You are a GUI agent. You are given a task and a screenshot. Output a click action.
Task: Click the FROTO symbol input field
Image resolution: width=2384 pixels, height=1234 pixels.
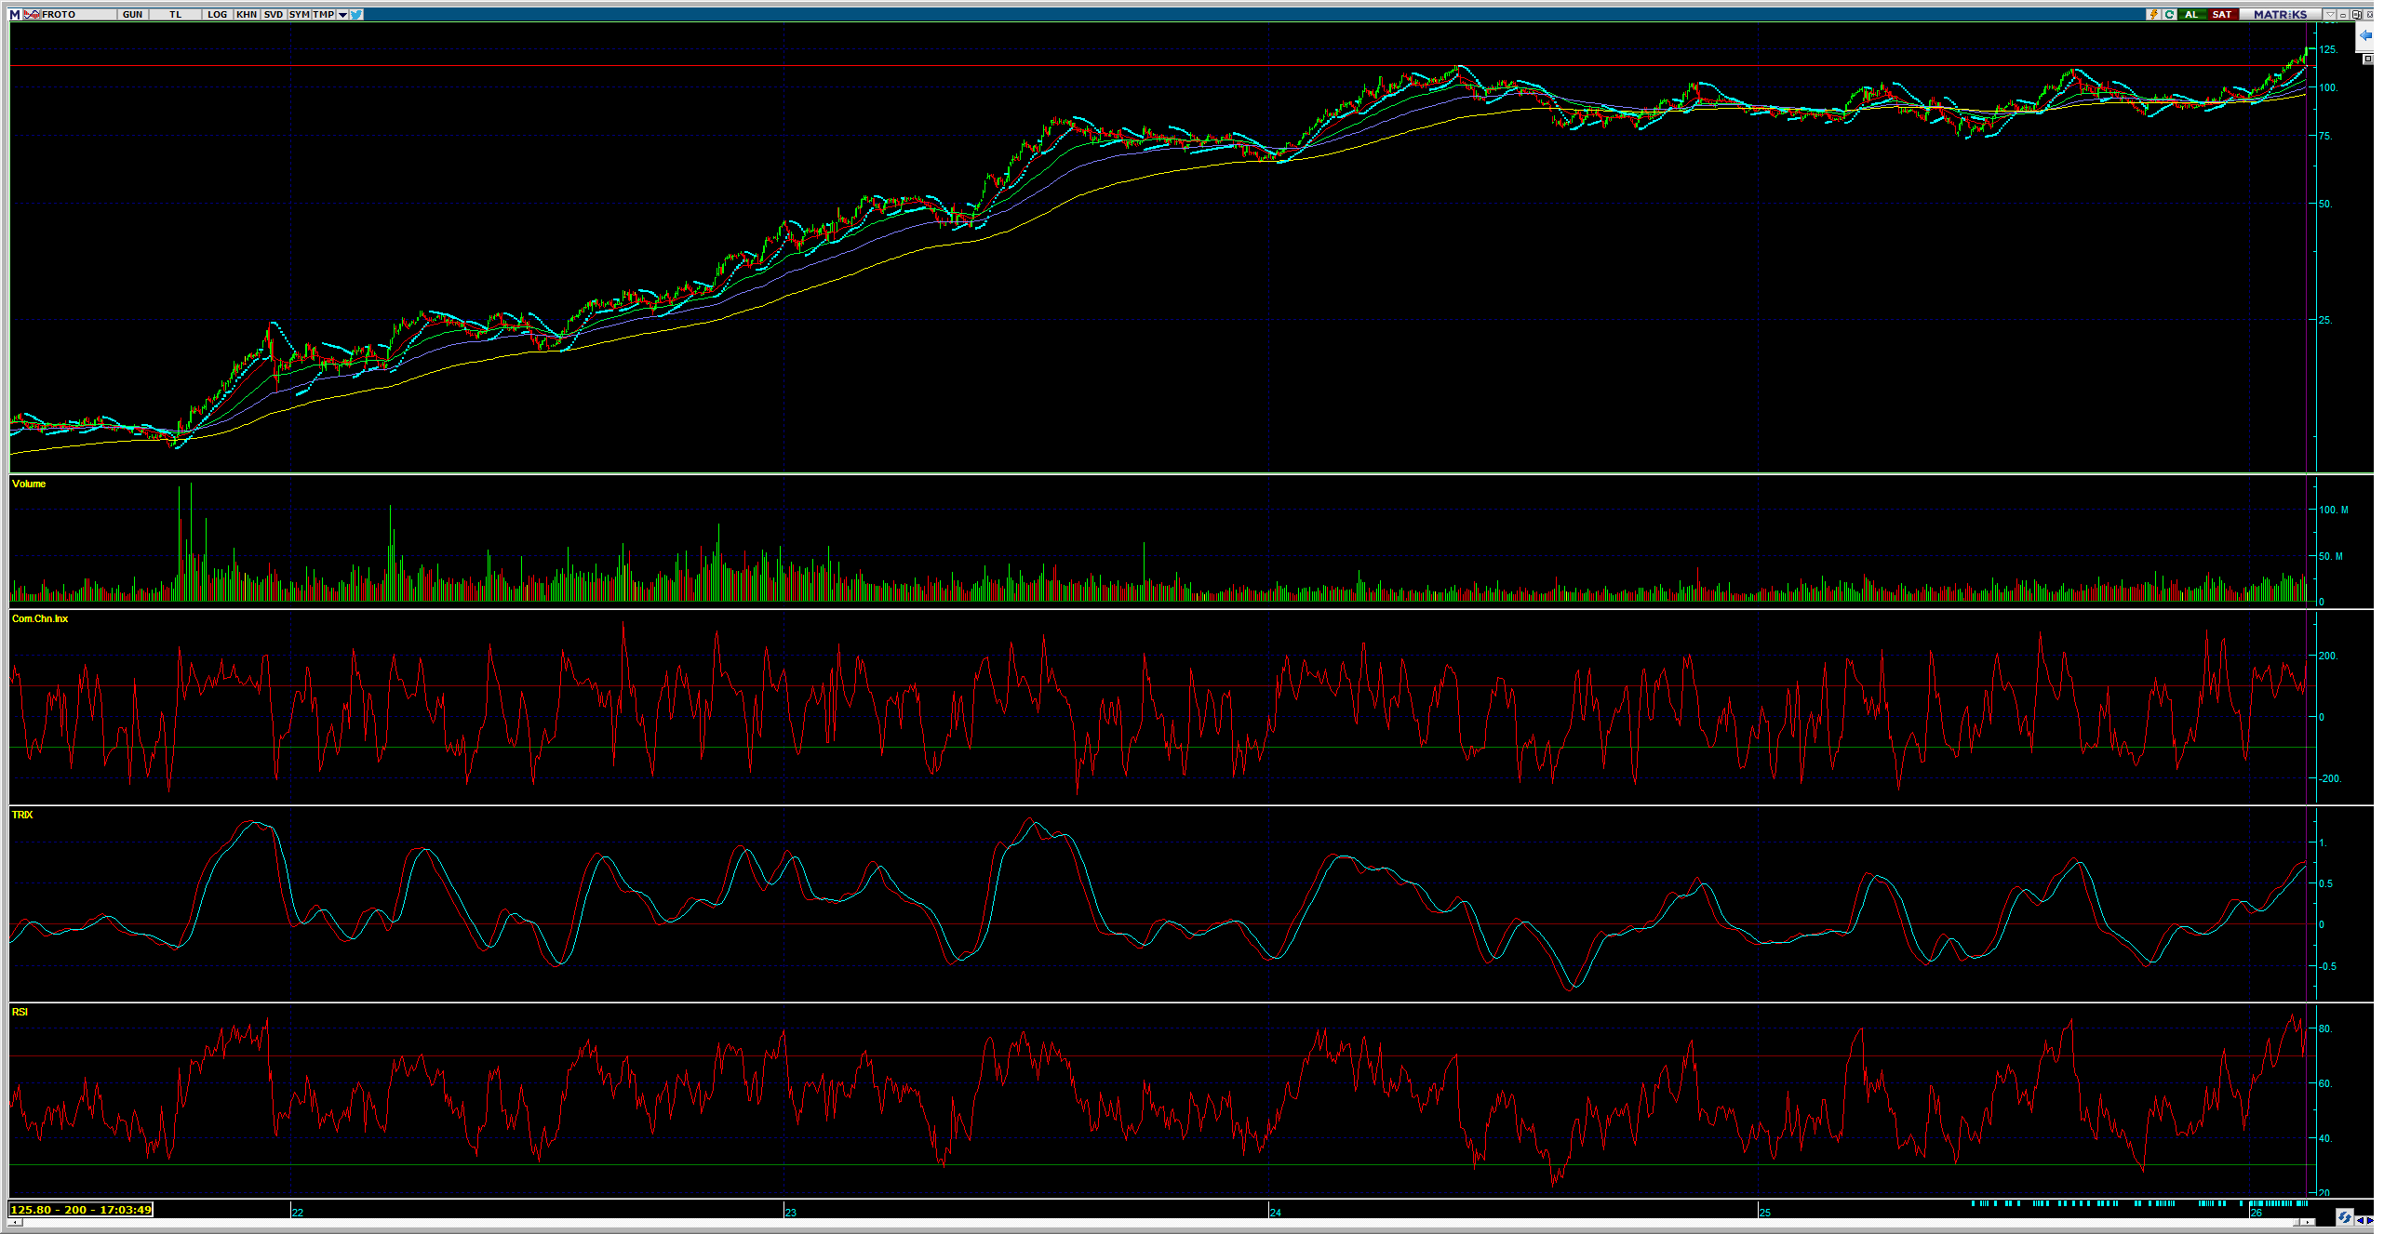pyautogui.click(x=77, y=14)
